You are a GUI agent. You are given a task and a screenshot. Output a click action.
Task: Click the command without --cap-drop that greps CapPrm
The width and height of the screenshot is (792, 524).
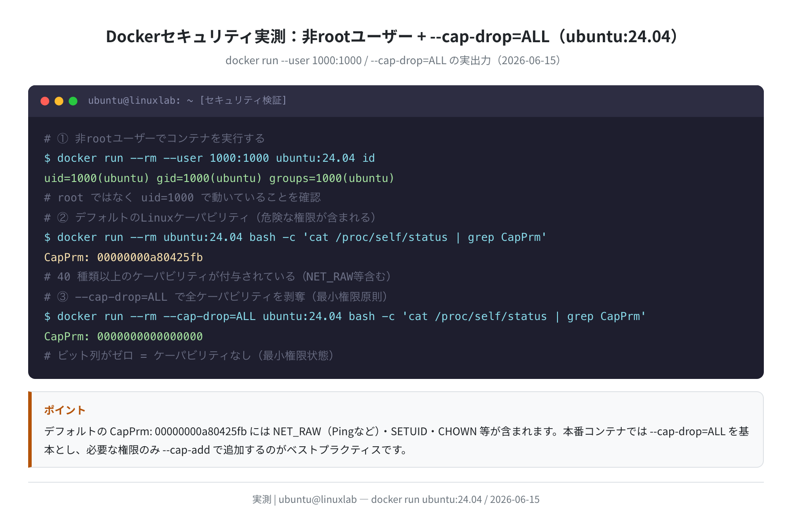295,237
